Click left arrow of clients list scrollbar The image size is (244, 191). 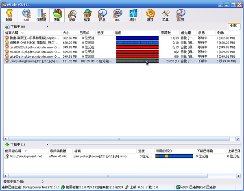[x=6, y=176]
